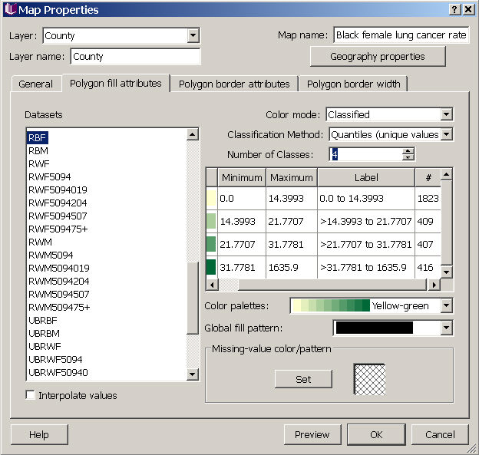Screen dimensions: 479x455
Task: Click the Map Properties title bar app icon
Action: pos(10,9)
